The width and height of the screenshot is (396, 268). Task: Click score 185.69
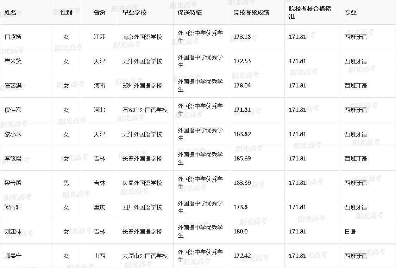242,159
